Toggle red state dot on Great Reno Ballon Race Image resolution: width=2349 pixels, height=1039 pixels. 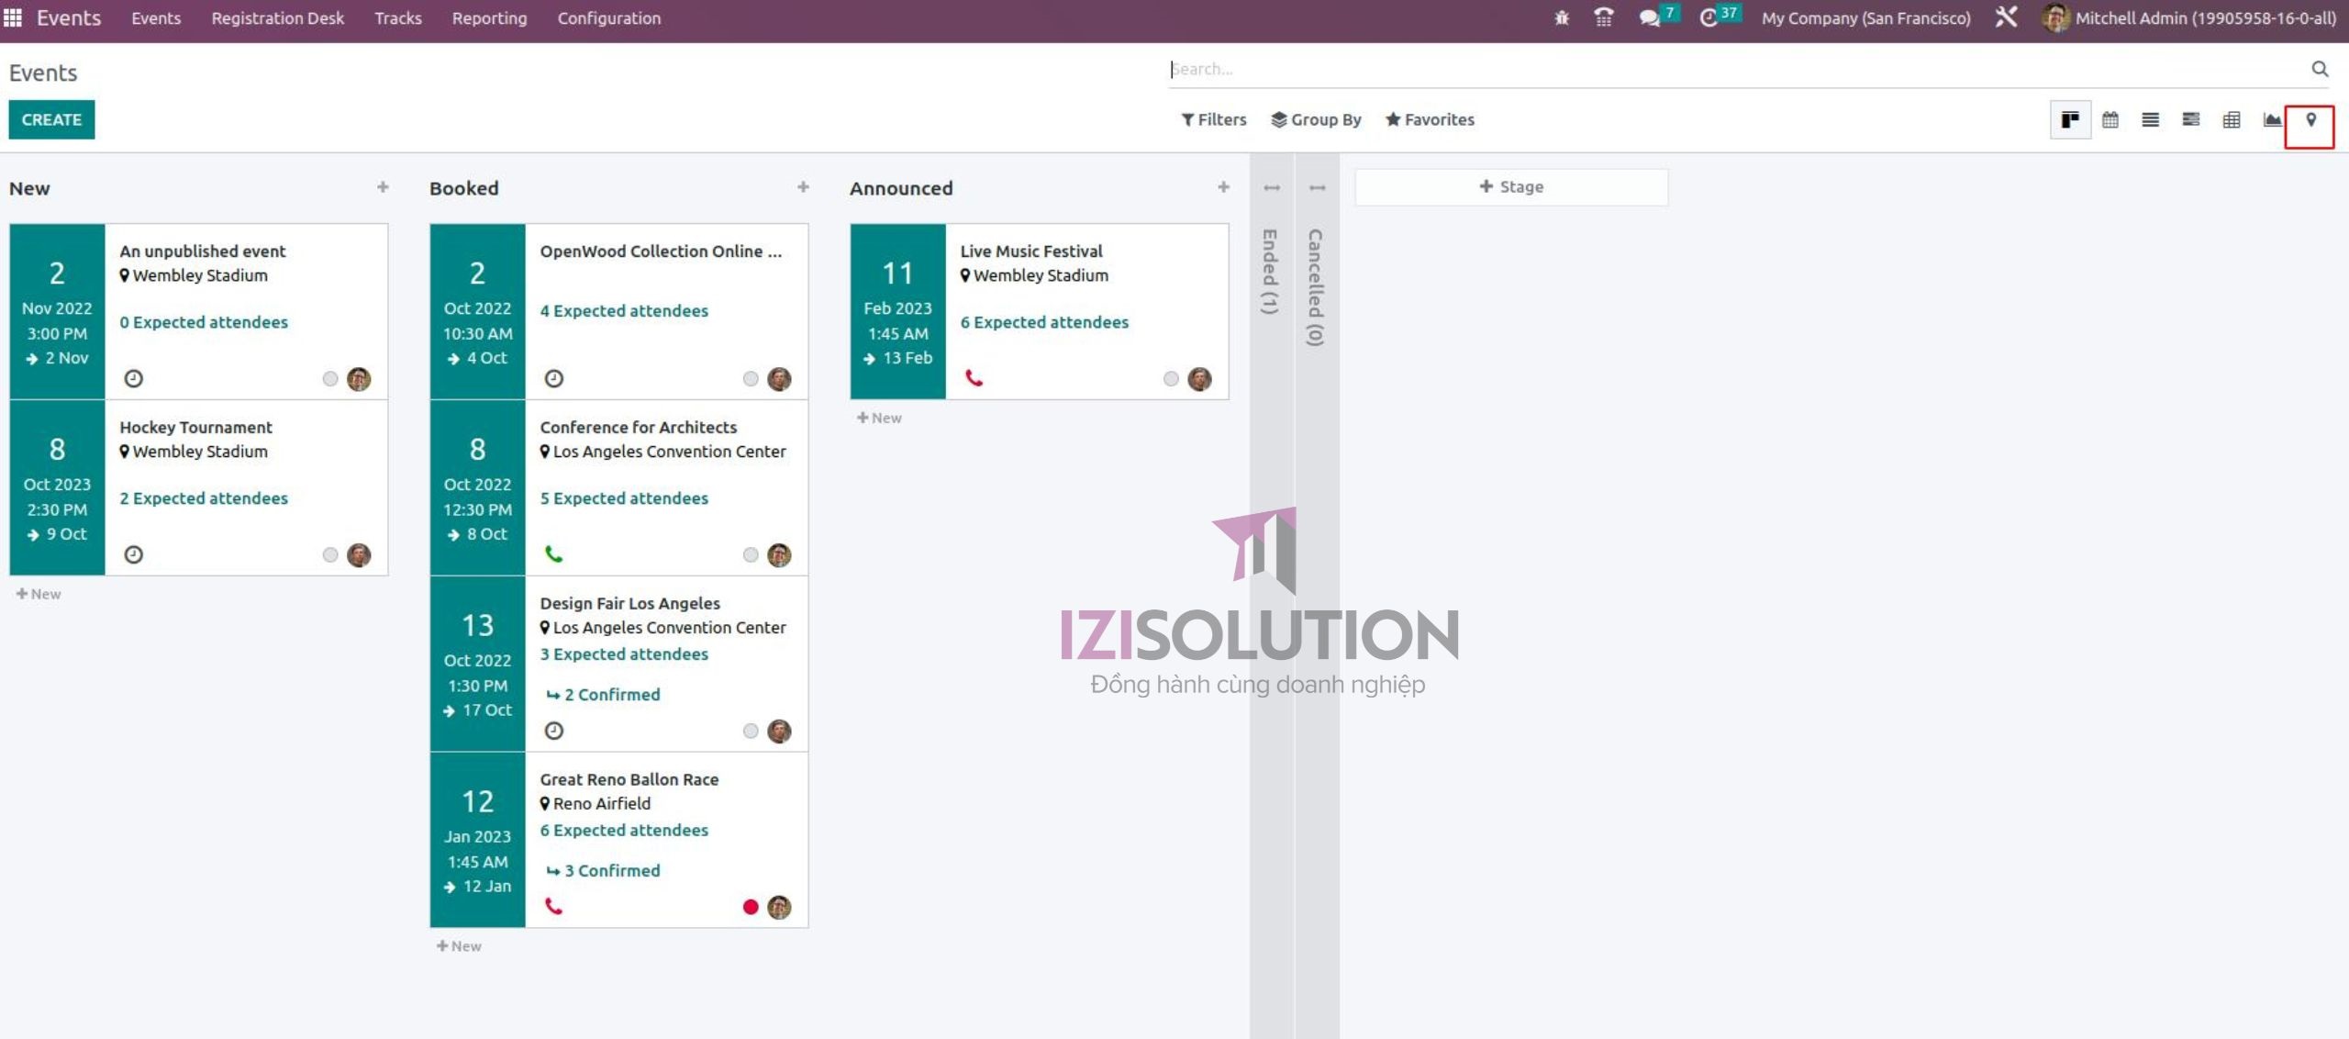[x=751, y=908]
